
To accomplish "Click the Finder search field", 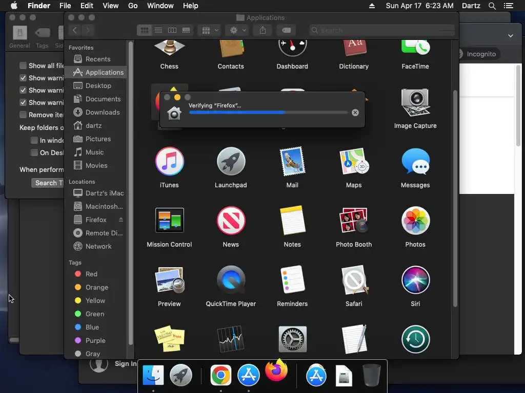I will click(382, 30).
